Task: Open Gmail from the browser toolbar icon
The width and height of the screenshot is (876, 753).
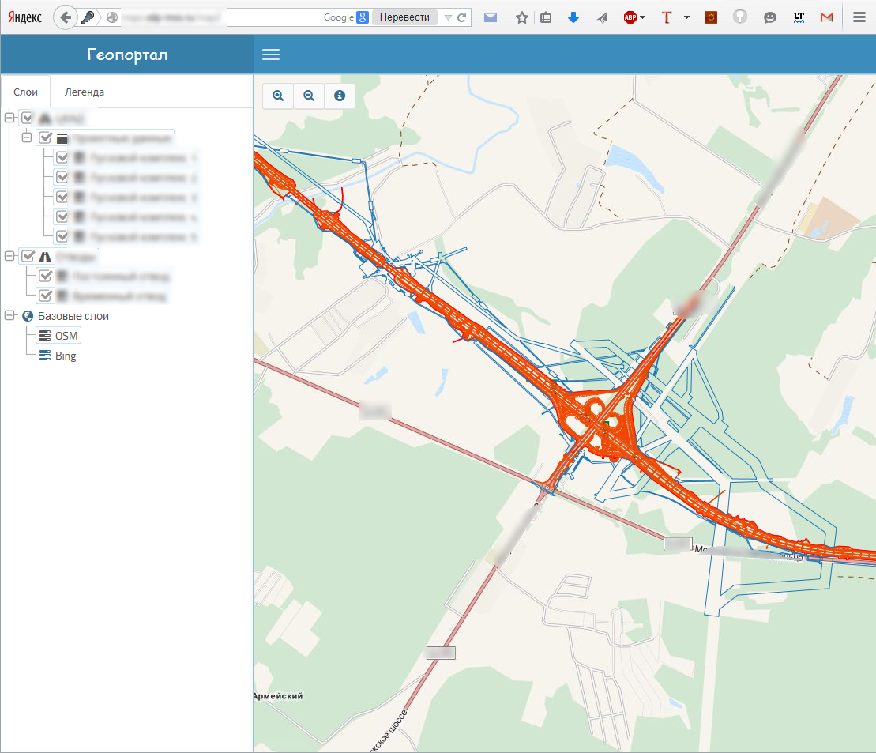Action: (826, 17)
